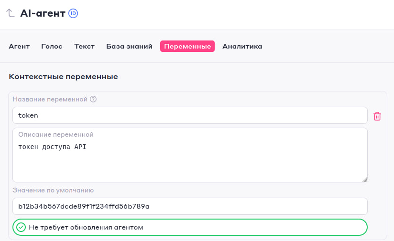
Task: Click the Название переменной label
Action: [50, 100]
